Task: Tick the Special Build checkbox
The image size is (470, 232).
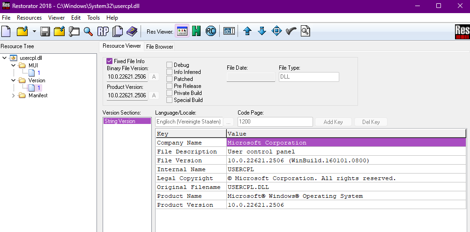Action: click(x=169, y=100)
